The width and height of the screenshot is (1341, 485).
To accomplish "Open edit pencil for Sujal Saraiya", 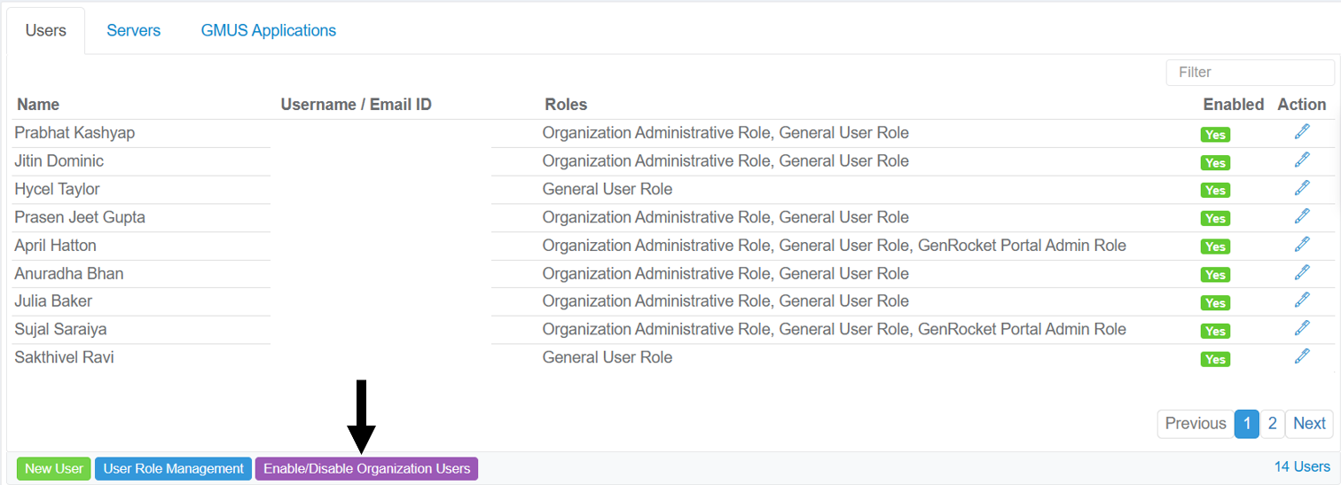I will pos(1301,329).
